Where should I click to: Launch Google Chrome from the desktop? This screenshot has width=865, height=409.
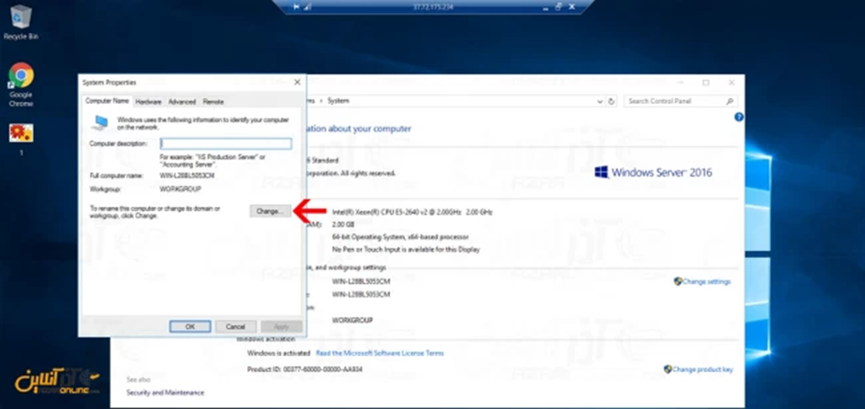21,85
